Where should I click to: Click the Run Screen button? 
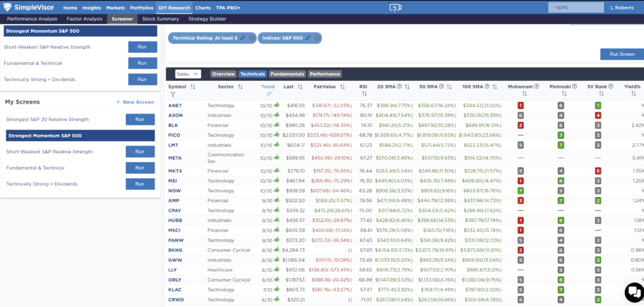point(622,54)
